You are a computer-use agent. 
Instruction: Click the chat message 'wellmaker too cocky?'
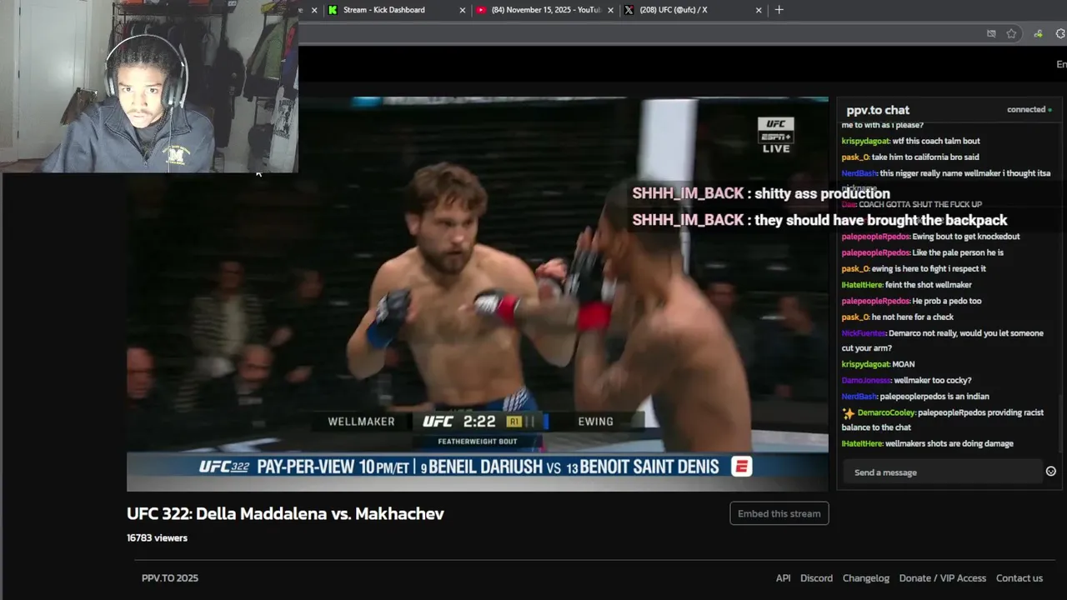pyautogui.click(x=932, y=381)
